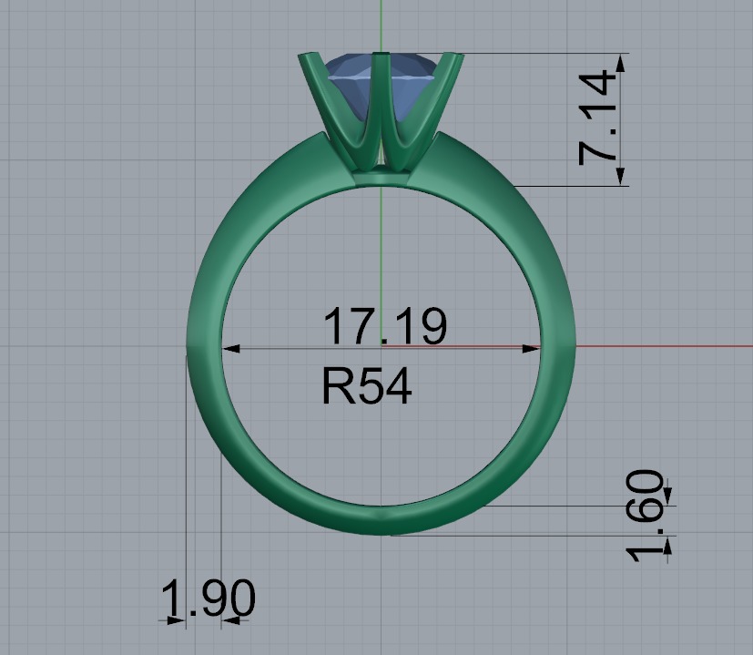Select the green ring band at its bottom
753x655 pixels.
(x=381, y=520)
